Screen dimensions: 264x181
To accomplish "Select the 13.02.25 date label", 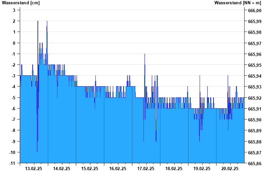I will 34,168.
